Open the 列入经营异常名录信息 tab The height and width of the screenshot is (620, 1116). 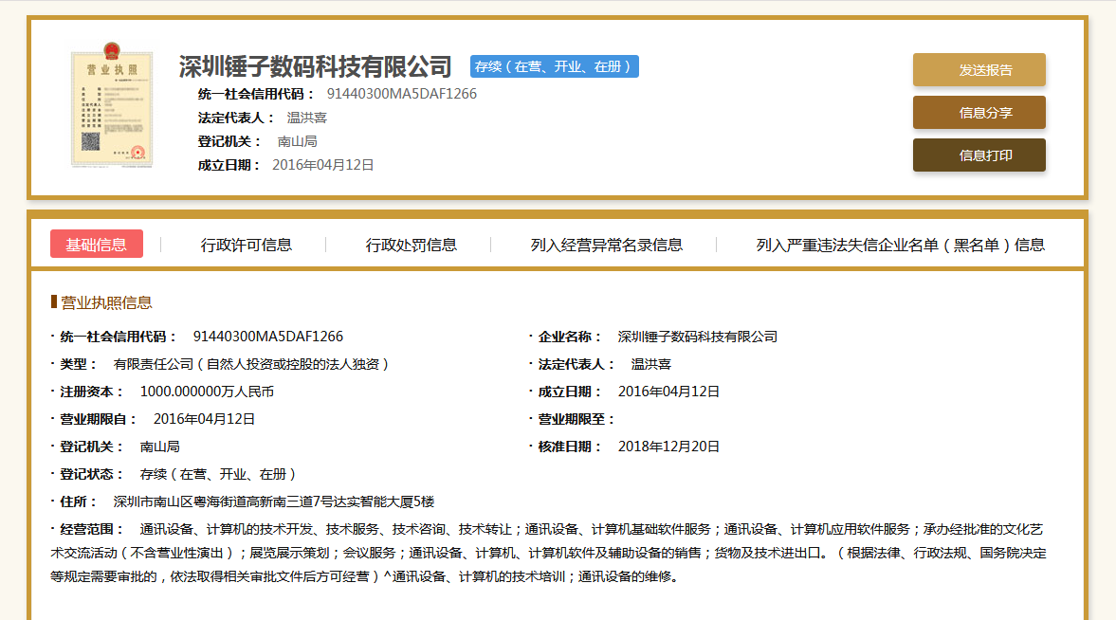coord(605,244)
